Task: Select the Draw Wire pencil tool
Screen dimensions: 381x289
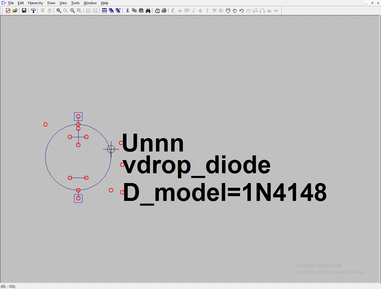Action: [173, 11]
